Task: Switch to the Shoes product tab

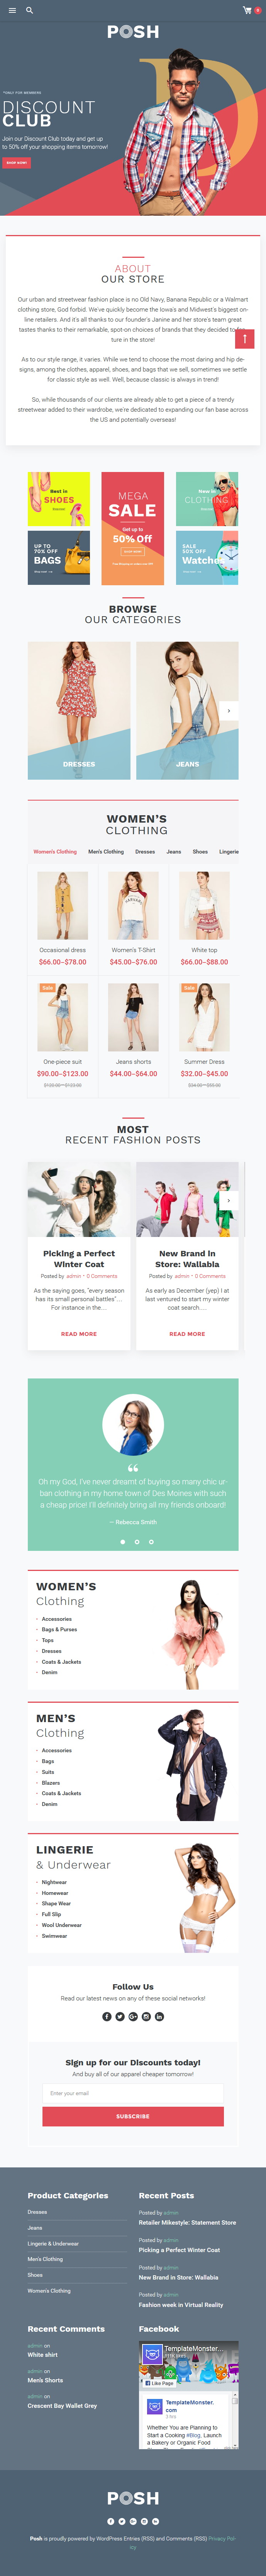Action: pyautogui.click(x=200, y=852)
